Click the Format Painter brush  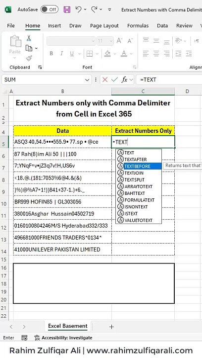click(29, 58)
